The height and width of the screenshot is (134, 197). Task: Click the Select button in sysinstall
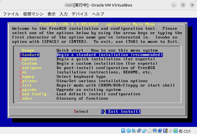[x=81, y=111]
